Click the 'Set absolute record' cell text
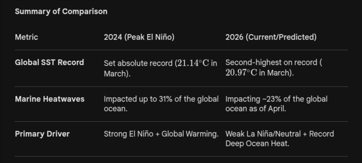 [138, 63]
